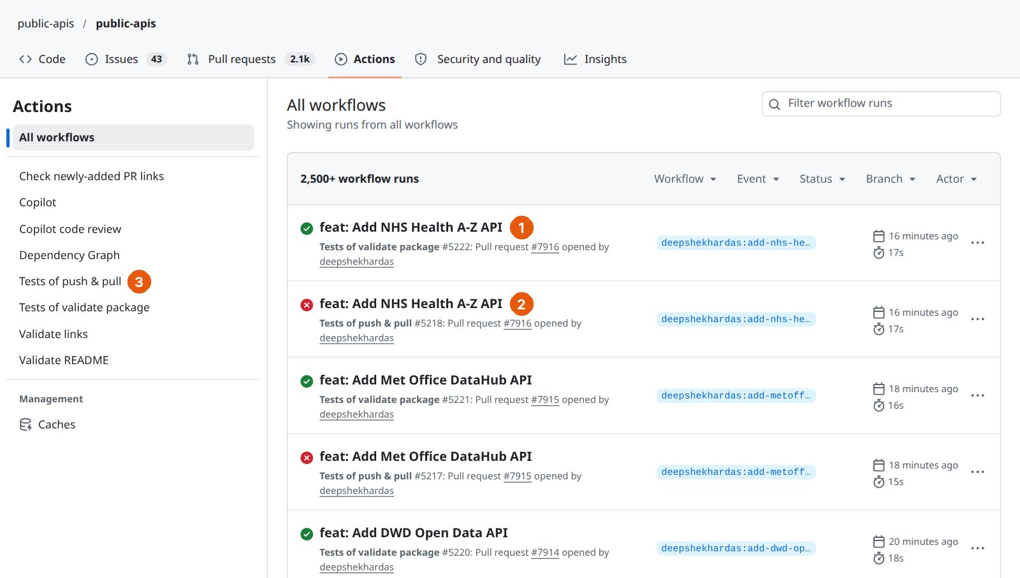This screenshot has height=578, width=1020.
Task: Expand the Branch filter dropdown
Action: (x=891, y=179)
